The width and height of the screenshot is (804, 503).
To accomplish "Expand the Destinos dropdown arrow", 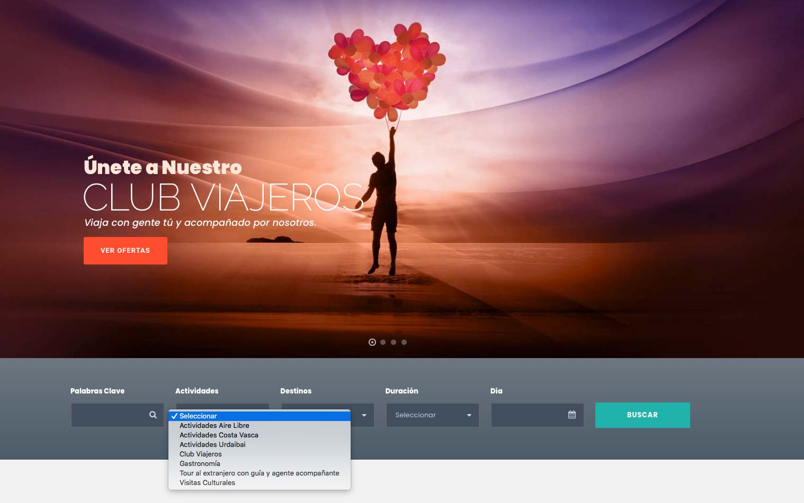I will [x=364, y=415].
